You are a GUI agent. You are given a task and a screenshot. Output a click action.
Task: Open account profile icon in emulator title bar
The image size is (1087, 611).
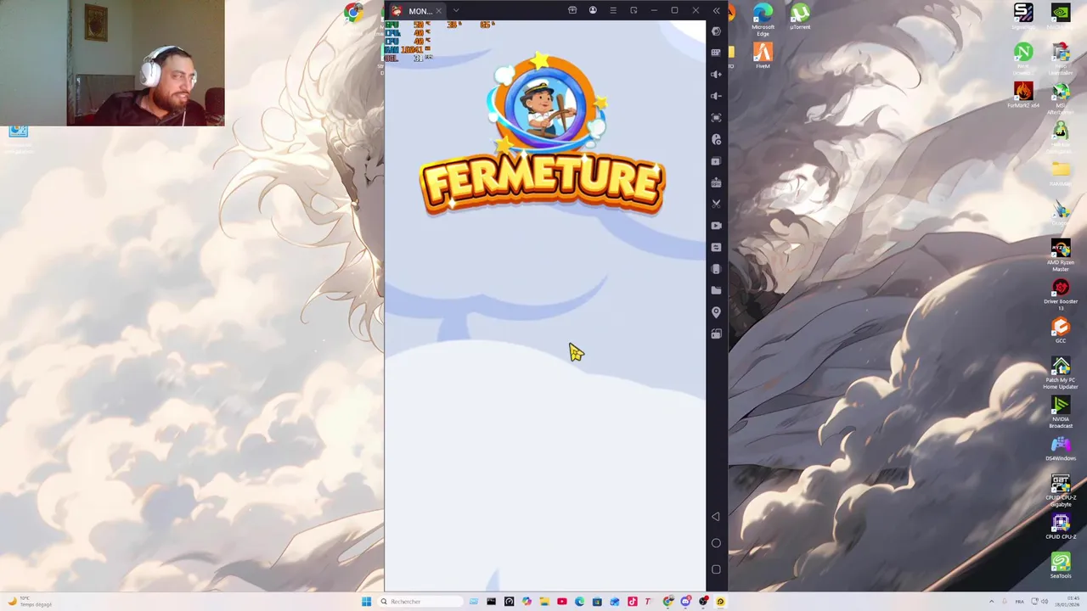pyautogui.click(x=593, y=10)
